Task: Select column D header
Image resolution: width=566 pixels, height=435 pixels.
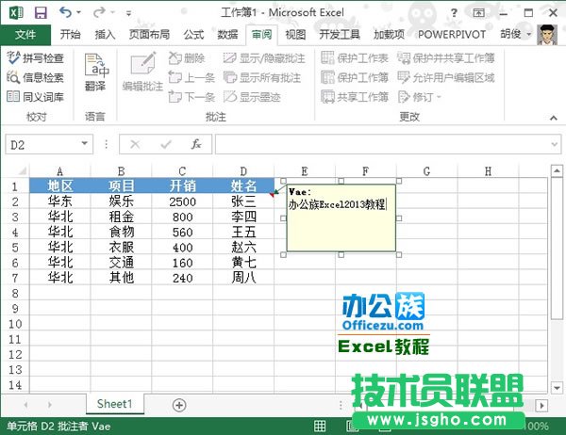Action: [x=243, y=170]
